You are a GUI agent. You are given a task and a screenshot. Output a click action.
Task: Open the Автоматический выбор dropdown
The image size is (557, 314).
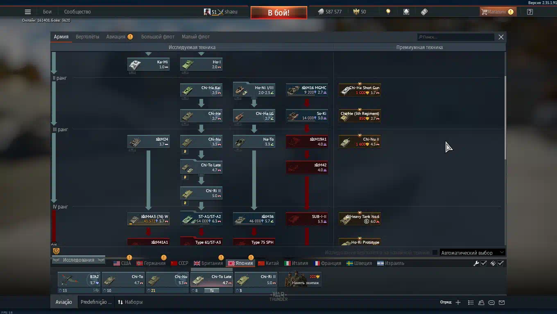[x=472, y=253]
